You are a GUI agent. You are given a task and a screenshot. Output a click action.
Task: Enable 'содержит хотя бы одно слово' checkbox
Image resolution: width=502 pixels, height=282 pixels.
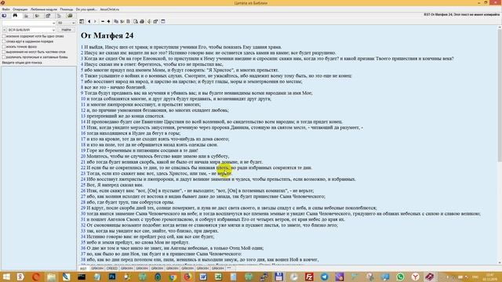[x=4, y=36]
